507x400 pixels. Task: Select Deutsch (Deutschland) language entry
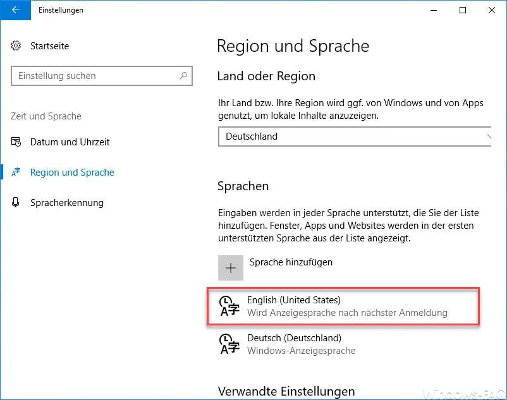[343, 344]
